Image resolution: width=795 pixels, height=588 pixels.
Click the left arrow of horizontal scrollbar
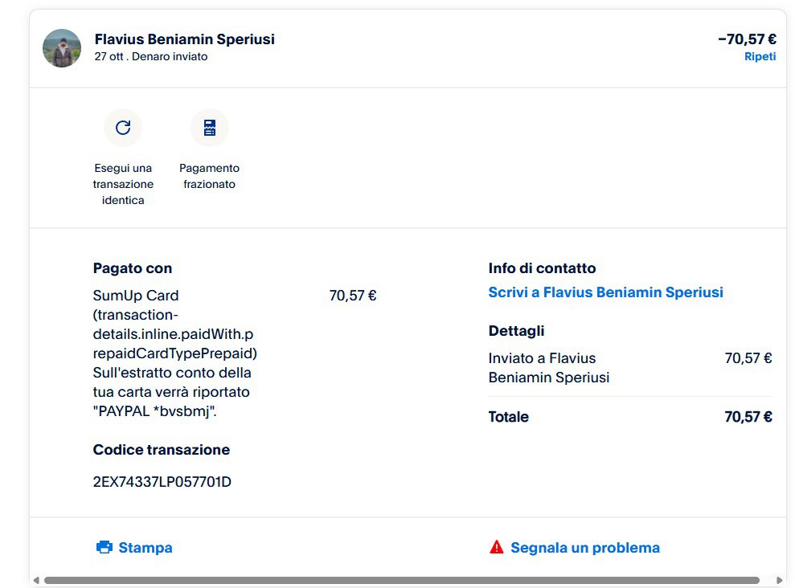[x=35, y=580]
